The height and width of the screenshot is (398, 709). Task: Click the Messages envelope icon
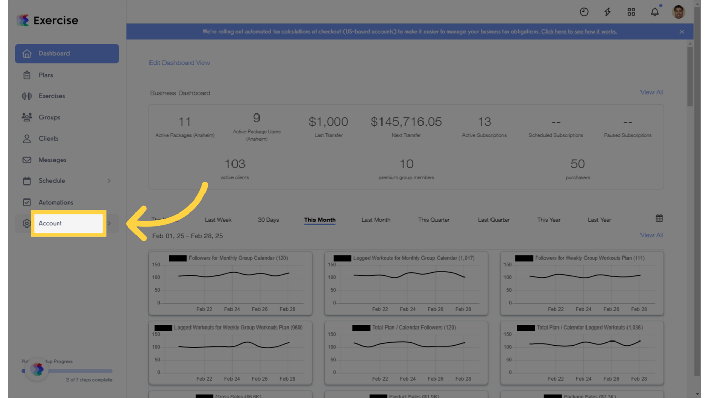(26, 160)
